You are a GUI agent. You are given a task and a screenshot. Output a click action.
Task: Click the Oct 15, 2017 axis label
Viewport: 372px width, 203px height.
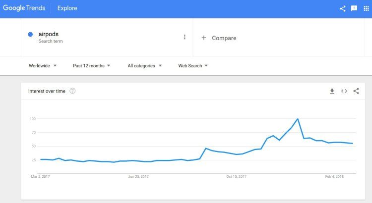236,176
